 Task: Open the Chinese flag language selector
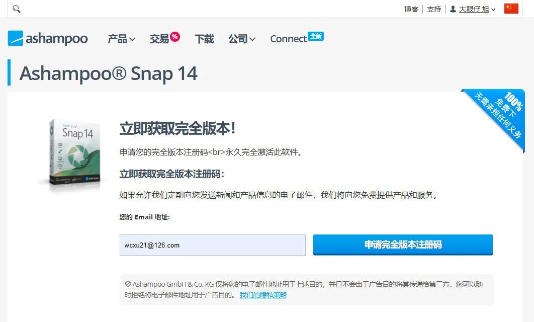coord(511,9)
